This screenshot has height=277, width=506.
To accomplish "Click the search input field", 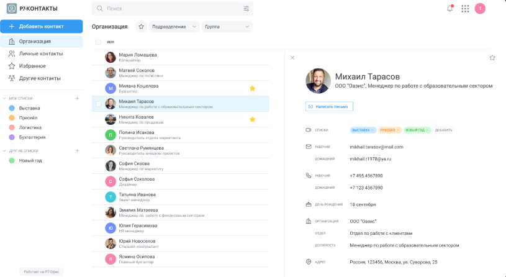I will [173, 9].
